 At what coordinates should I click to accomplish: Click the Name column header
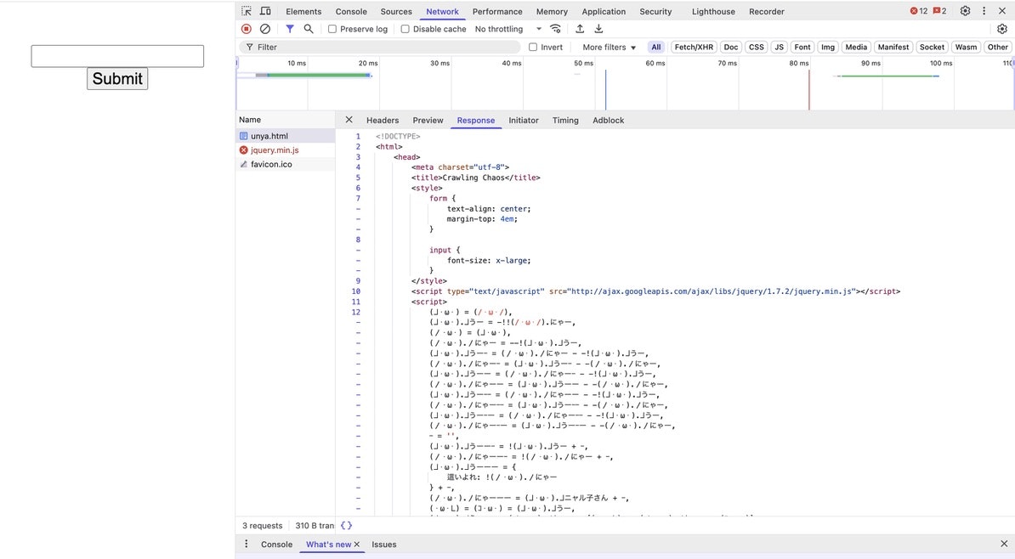(x=286, y=120)
